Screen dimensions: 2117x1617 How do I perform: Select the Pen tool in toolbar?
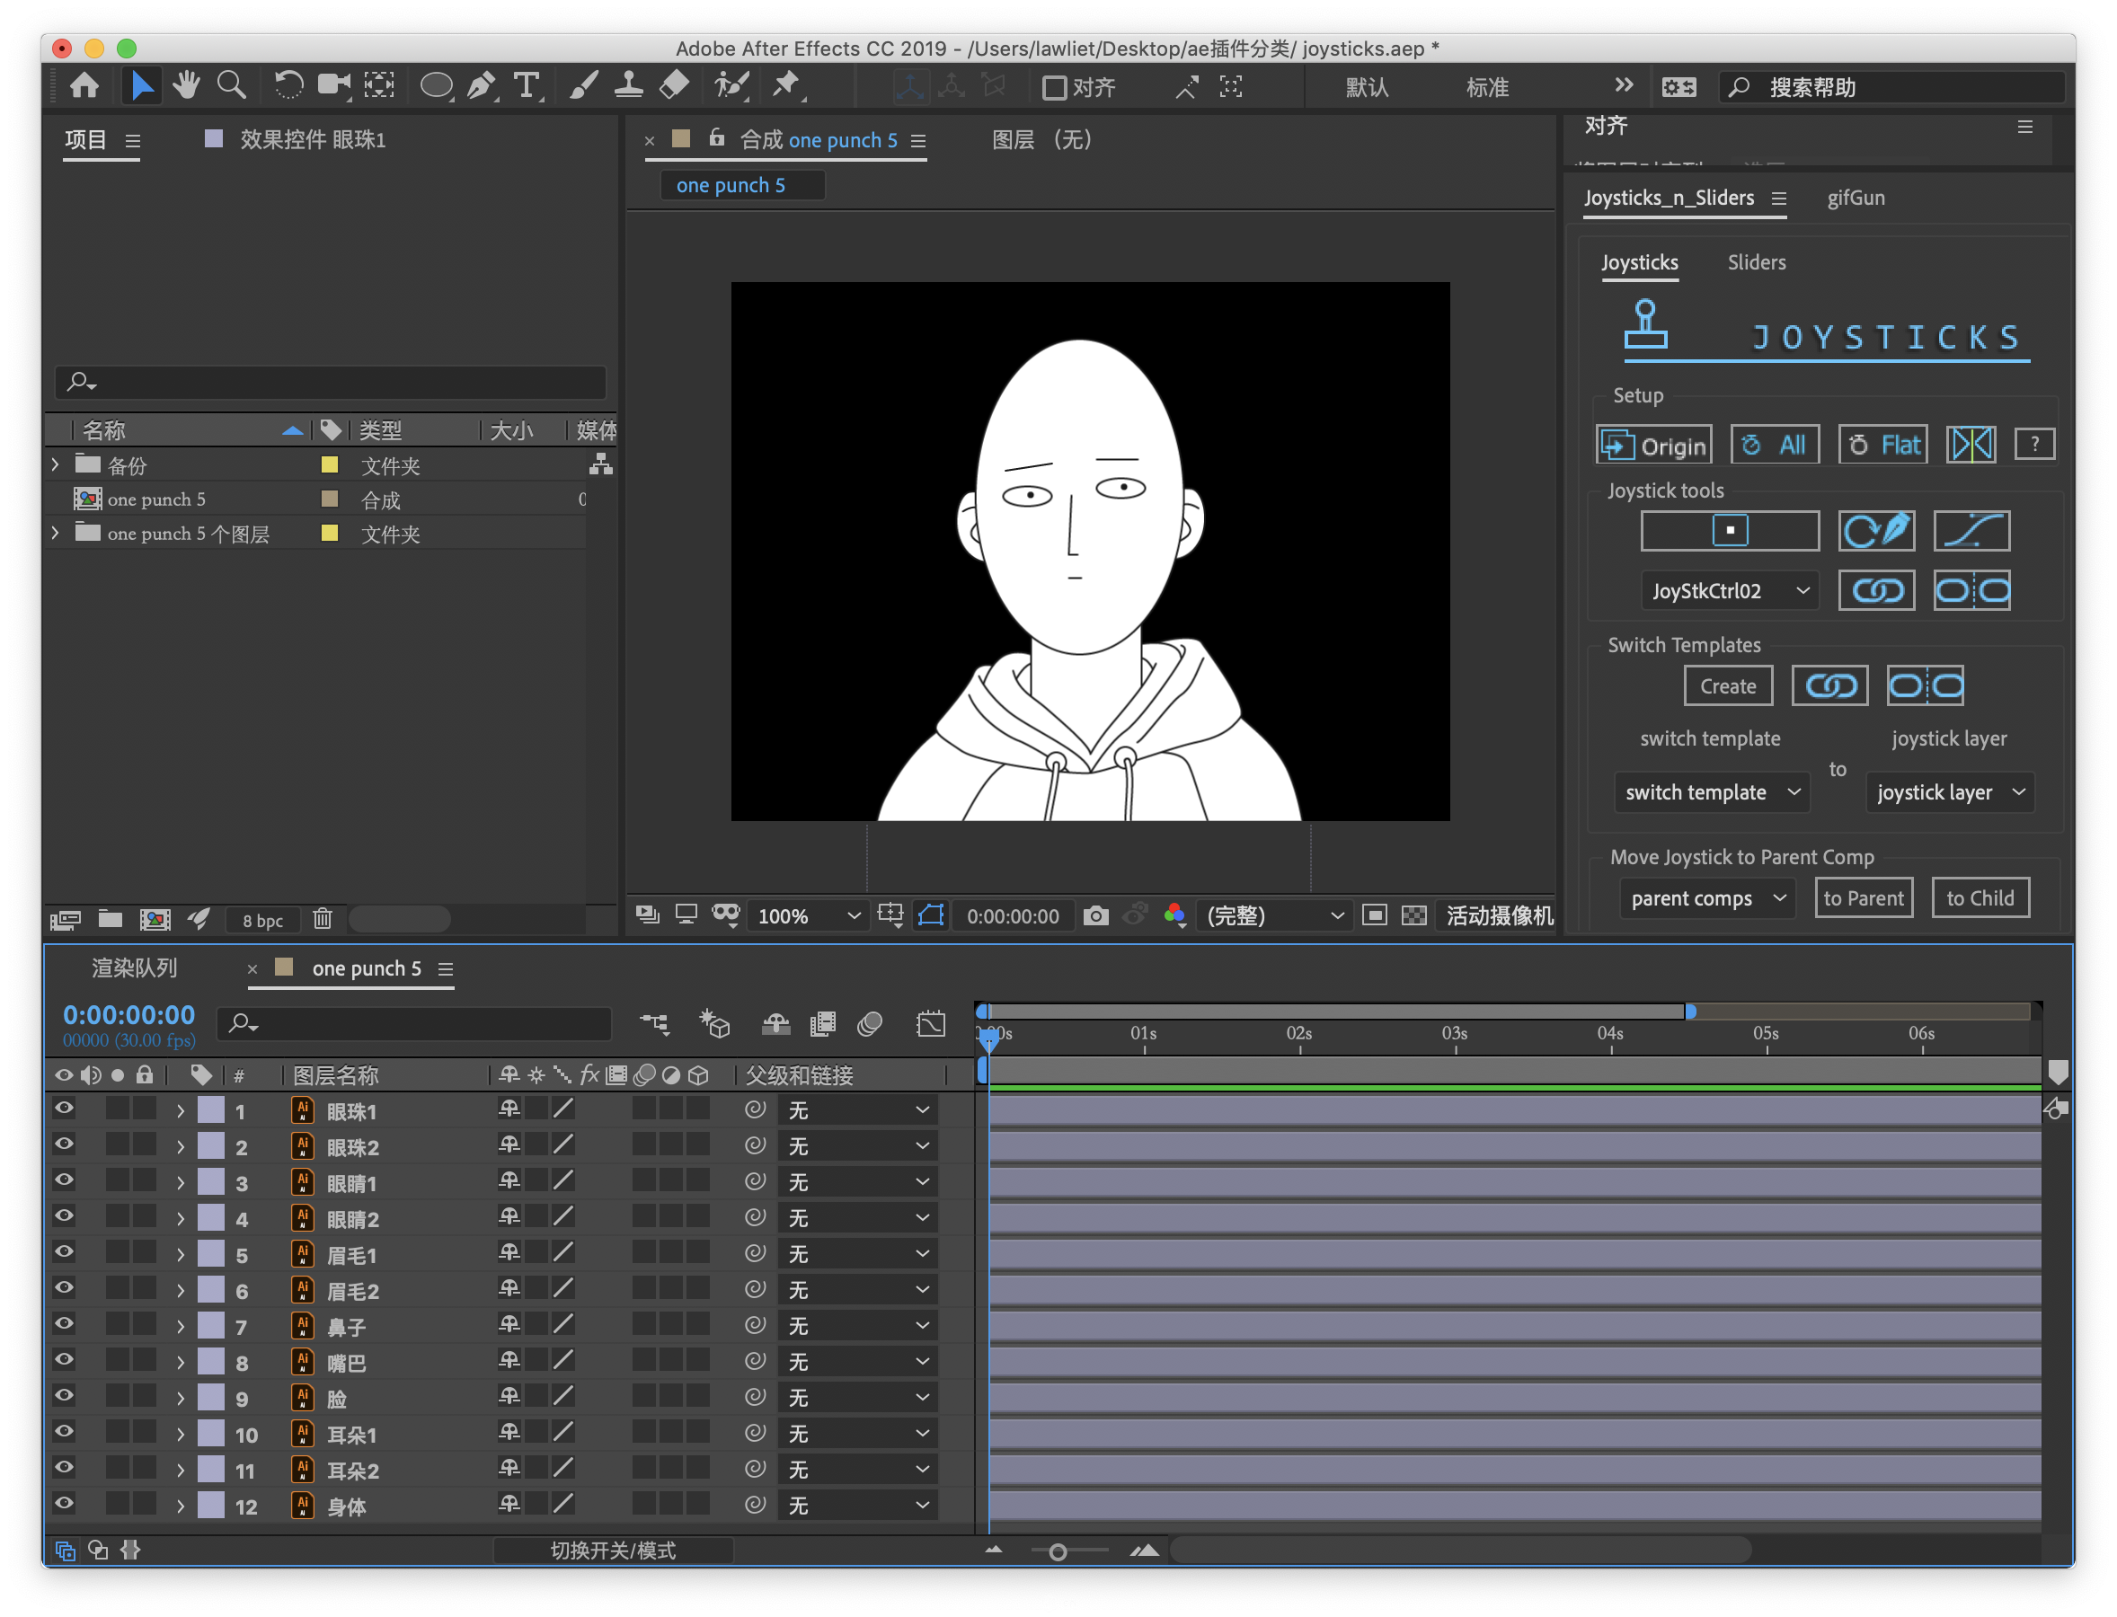coord(481,86)
